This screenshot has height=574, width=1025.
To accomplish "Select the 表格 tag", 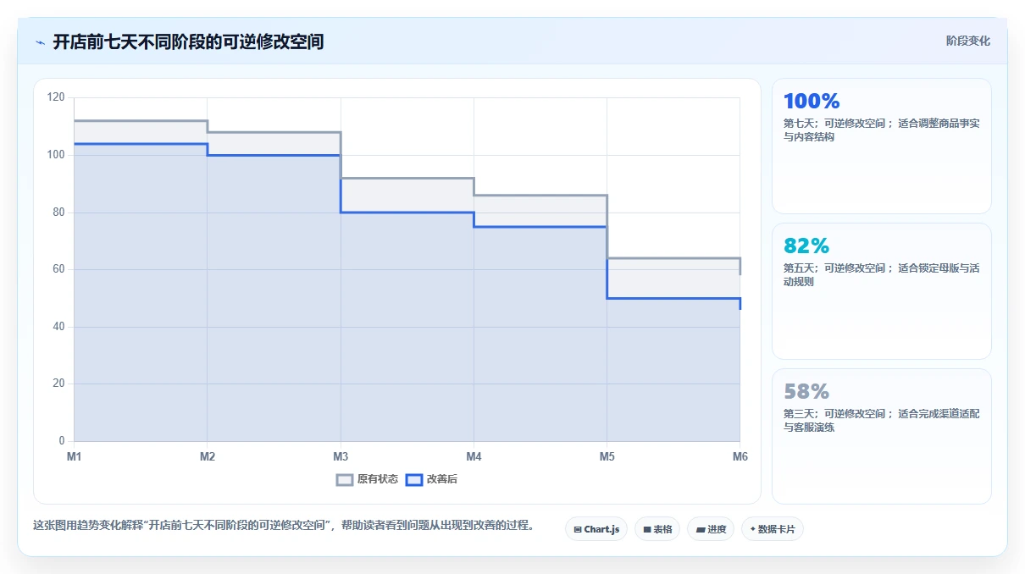I will [x=657, y=529].
